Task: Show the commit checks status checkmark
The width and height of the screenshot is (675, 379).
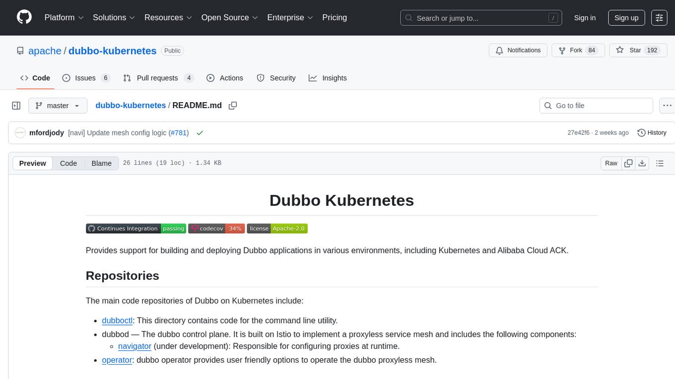Action: point(200,133)
